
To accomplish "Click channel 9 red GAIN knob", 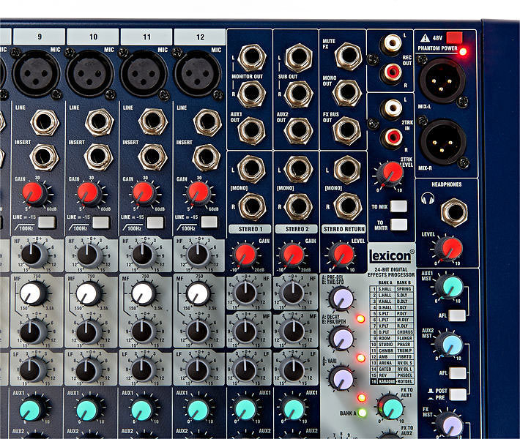I will pyautogui.click(x=33, y=193).
